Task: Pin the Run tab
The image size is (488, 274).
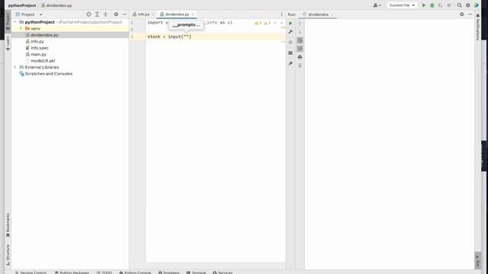Action: coord(291,64)
